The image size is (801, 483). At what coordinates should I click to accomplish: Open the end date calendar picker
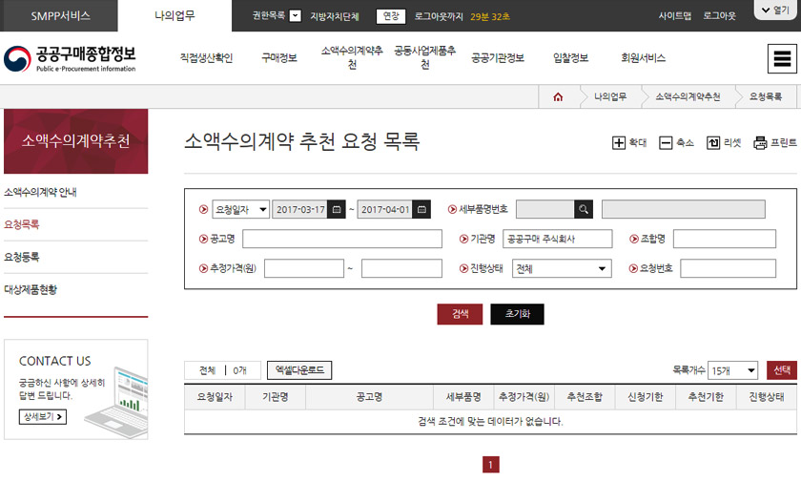(422, 209)
